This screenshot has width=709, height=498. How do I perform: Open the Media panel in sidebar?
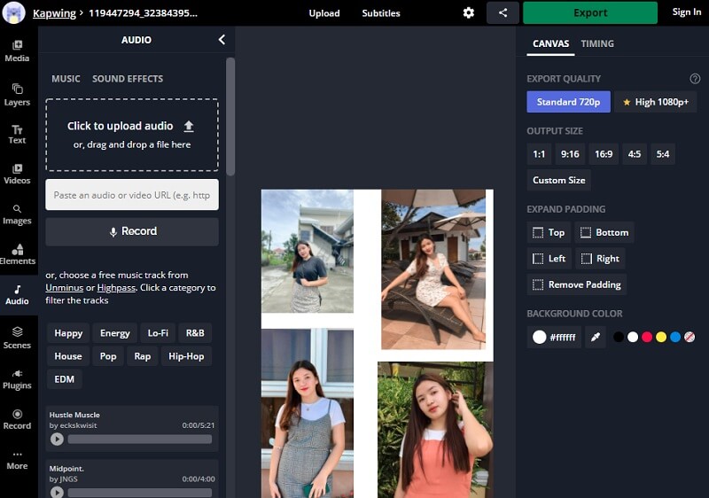point(17,51)
